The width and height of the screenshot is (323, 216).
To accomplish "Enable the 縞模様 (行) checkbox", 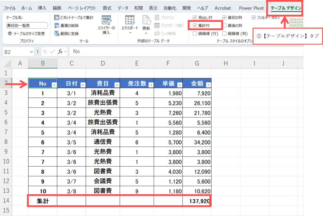I will (195, 34).
